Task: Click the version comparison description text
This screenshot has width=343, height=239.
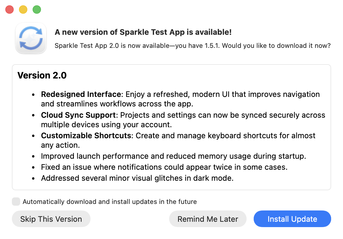Action: tap(193, 46)
